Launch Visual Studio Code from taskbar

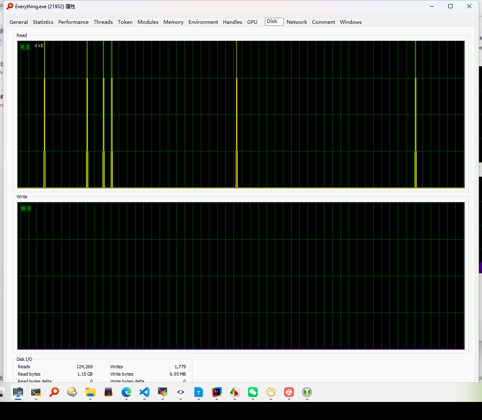[x=144, y=392]
